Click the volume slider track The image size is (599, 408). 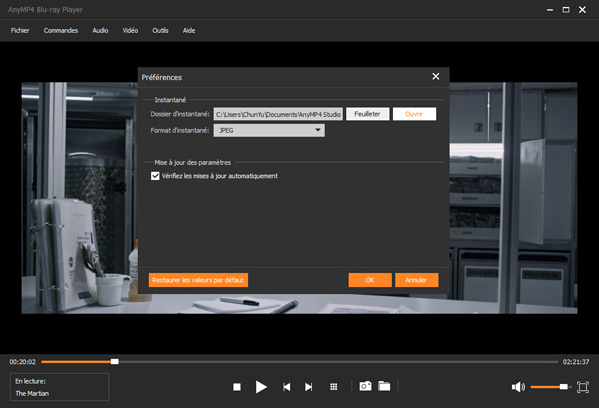(x=549, y=386)
